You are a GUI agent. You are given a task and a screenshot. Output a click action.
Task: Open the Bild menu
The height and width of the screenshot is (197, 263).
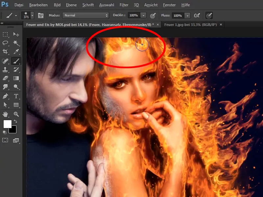tap(57, 5)
